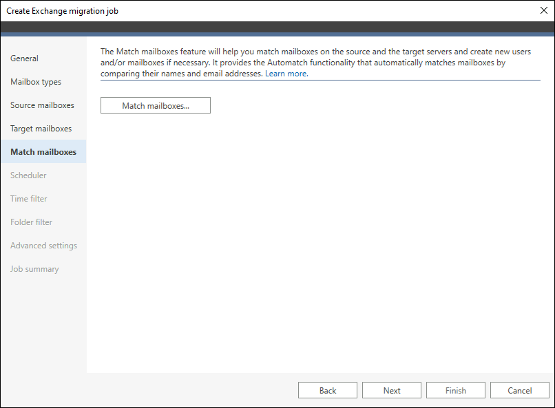Select Target mailboxes in the sidebar
555x408 pixels.
coord(41,129)
